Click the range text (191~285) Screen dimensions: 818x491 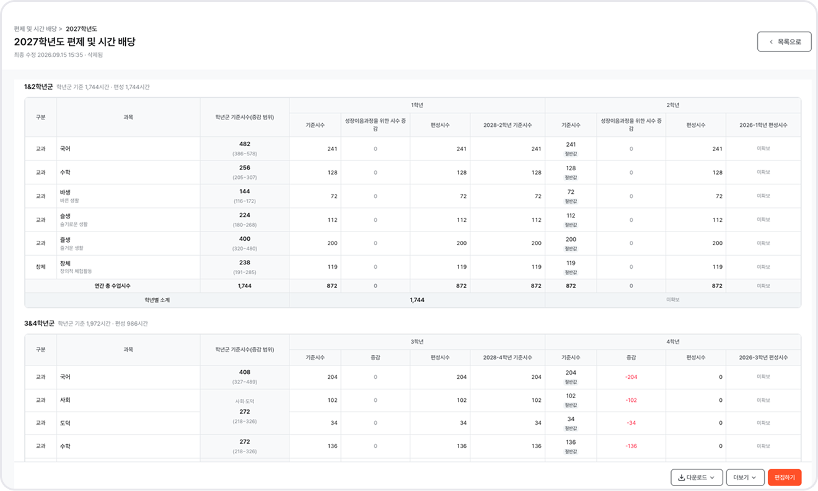(245, 272)
